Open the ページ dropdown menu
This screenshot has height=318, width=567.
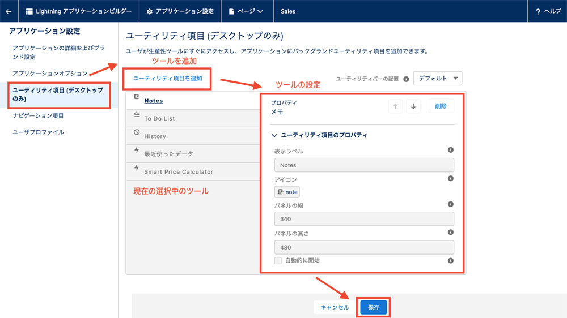click(x=246, y=11)
